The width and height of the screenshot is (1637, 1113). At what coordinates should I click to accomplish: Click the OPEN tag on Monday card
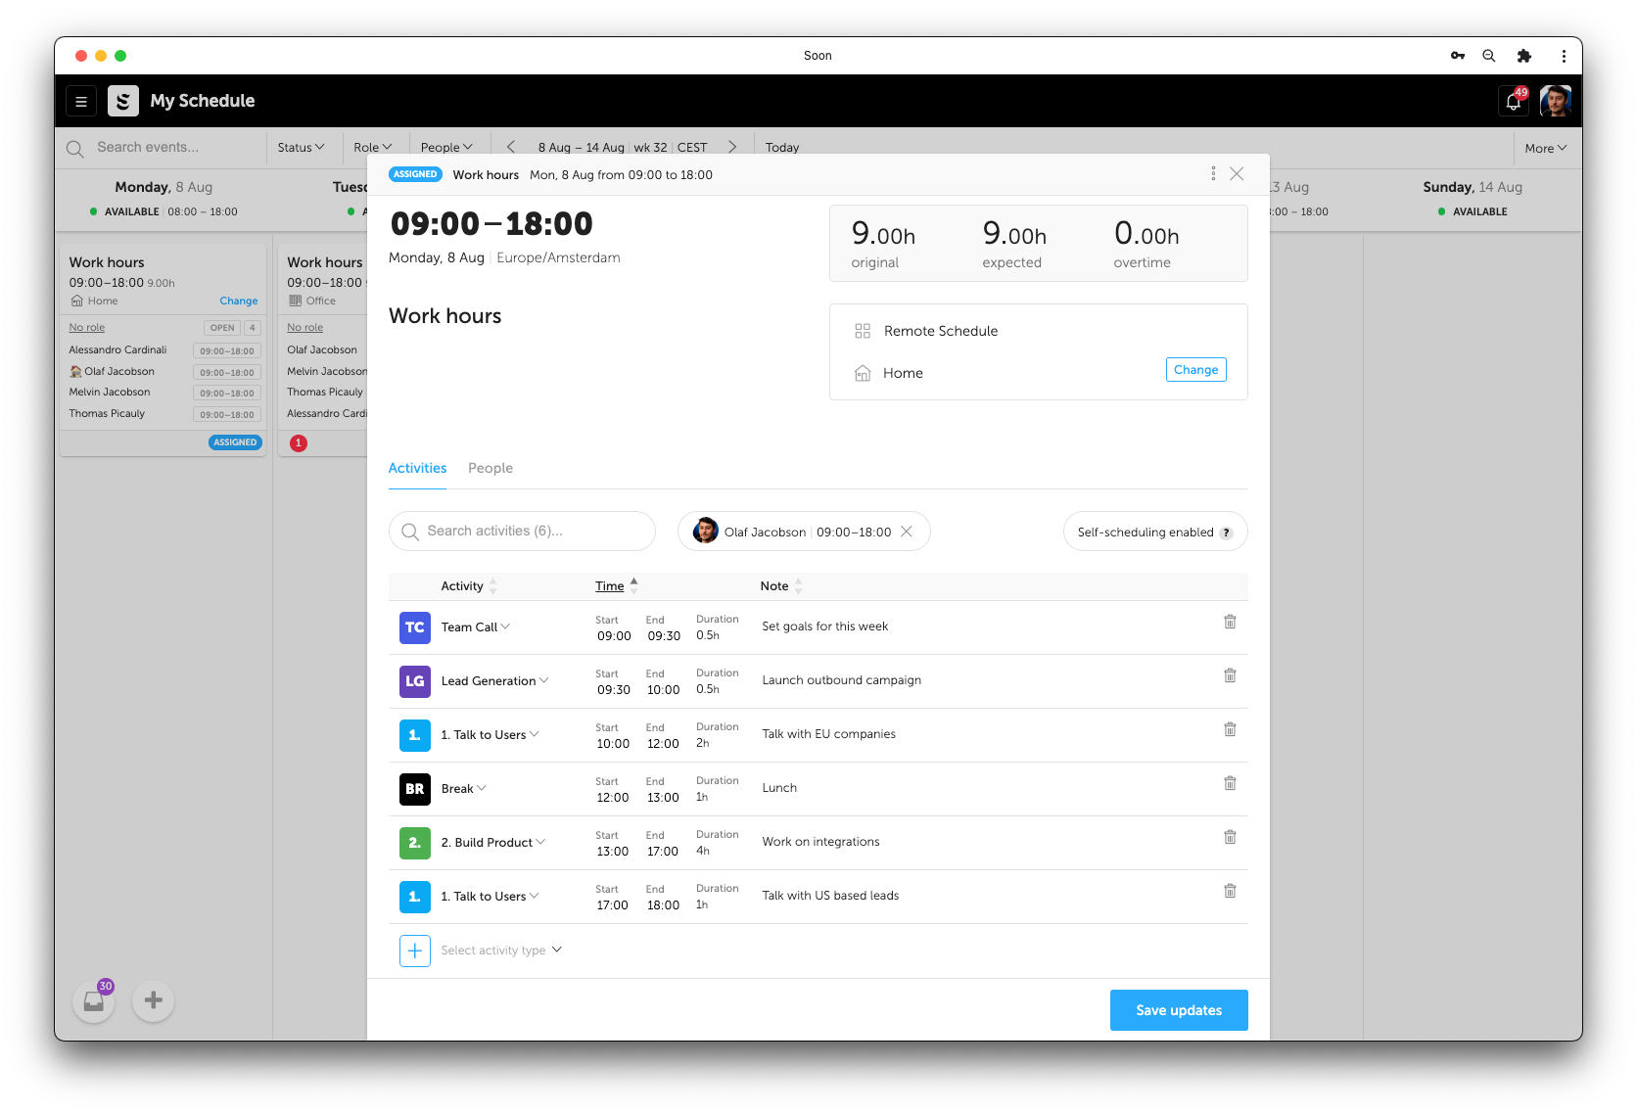tap(222, 328)
